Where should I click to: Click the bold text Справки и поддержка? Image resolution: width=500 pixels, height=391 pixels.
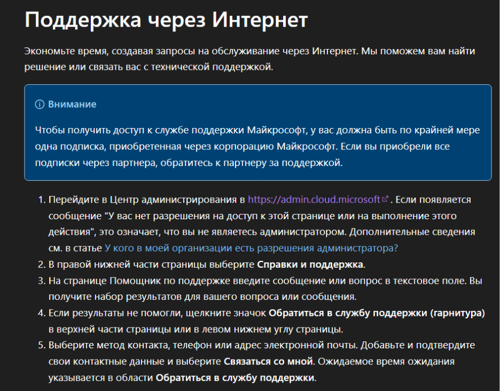[310, 265]
